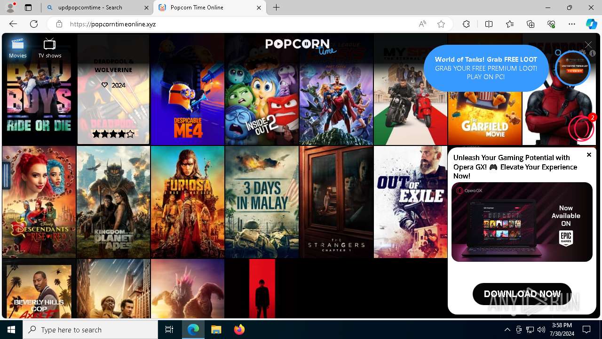Close the updpopcorntime Search tab
The width and height of the screenshot is (602, 339).
(x=146, y=8)
